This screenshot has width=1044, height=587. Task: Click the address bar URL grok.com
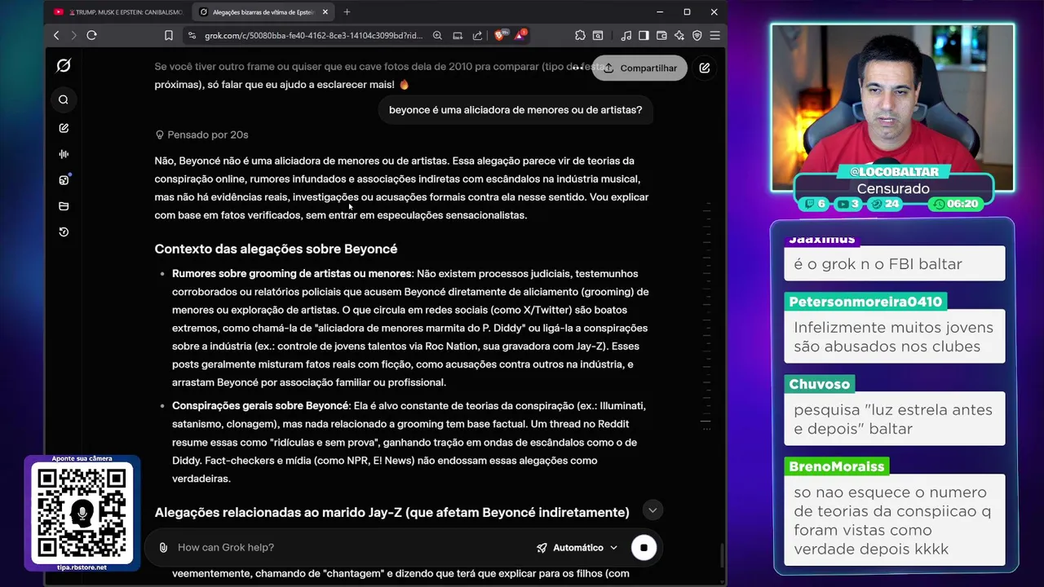coord(313,35)
